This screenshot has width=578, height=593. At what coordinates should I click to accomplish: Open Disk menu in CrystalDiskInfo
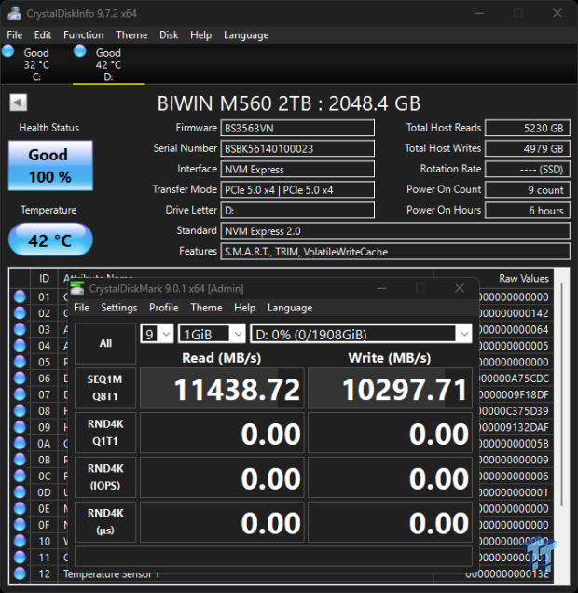pyautogui.click(x=169, y=35)
